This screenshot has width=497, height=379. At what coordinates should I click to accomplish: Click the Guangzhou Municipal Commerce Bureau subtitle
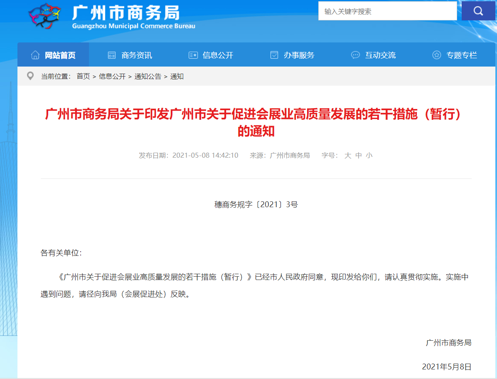click(x=133, y=26)
